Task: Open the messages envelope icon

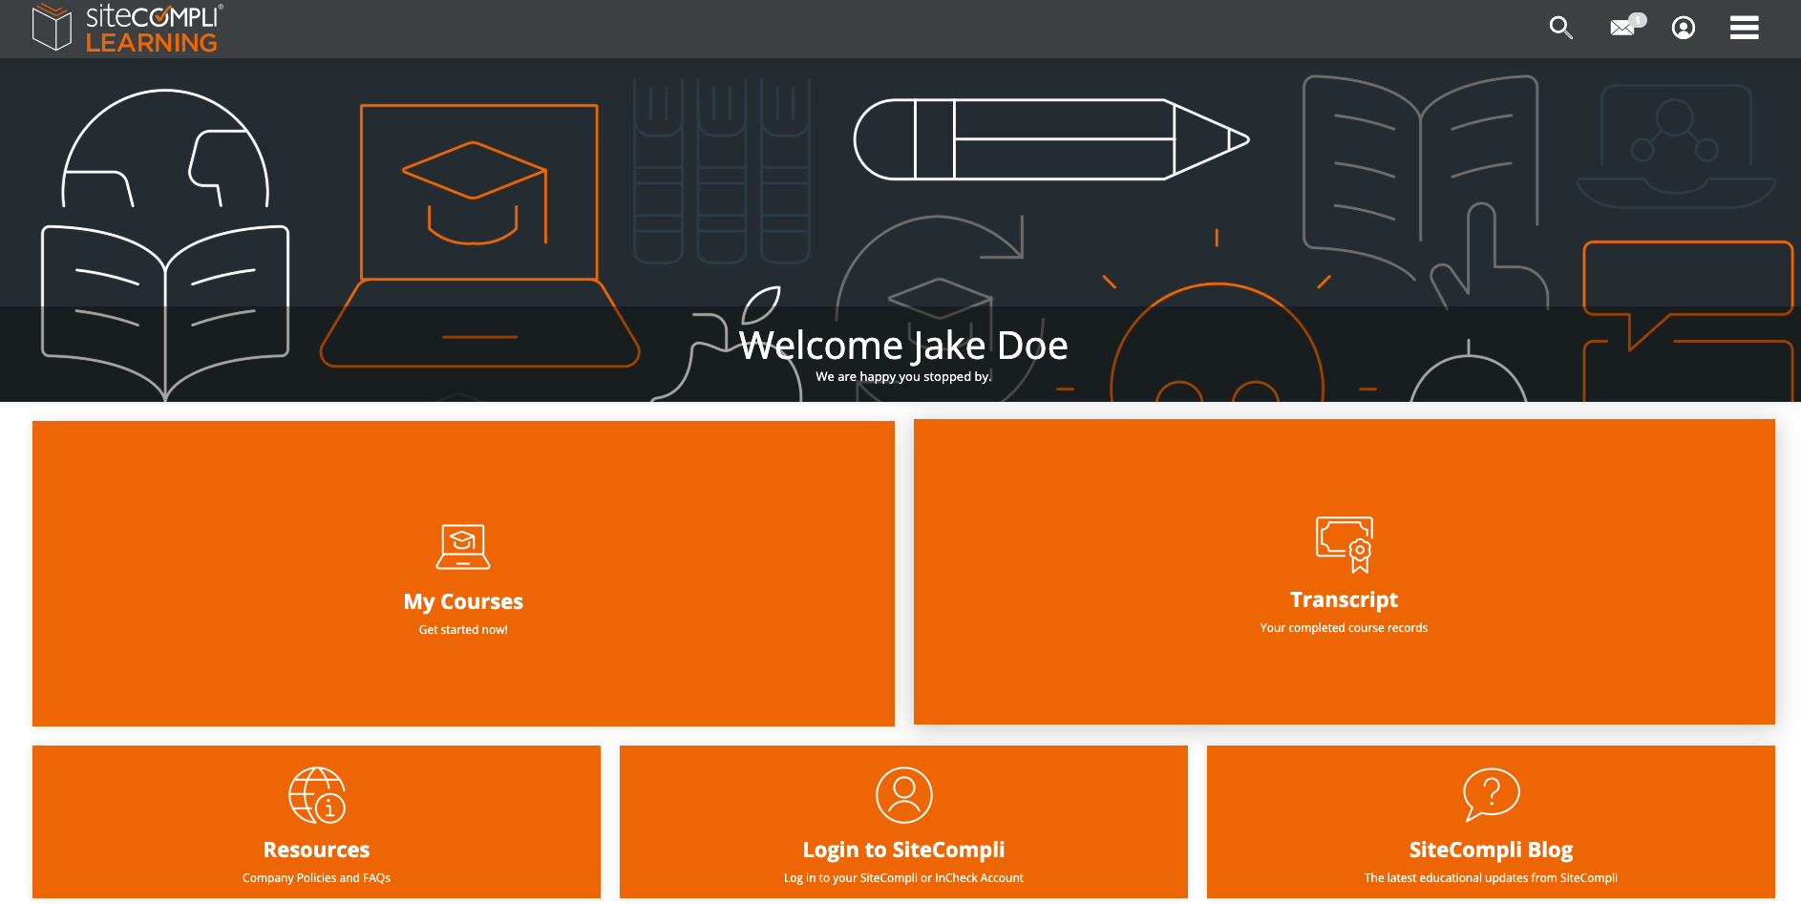Action: coord(1622,28)
